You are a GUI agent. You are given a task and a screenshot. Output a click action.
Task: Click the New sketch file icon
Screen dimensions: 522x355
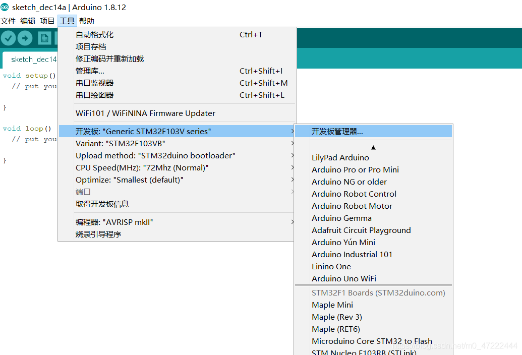pos(44,38)
